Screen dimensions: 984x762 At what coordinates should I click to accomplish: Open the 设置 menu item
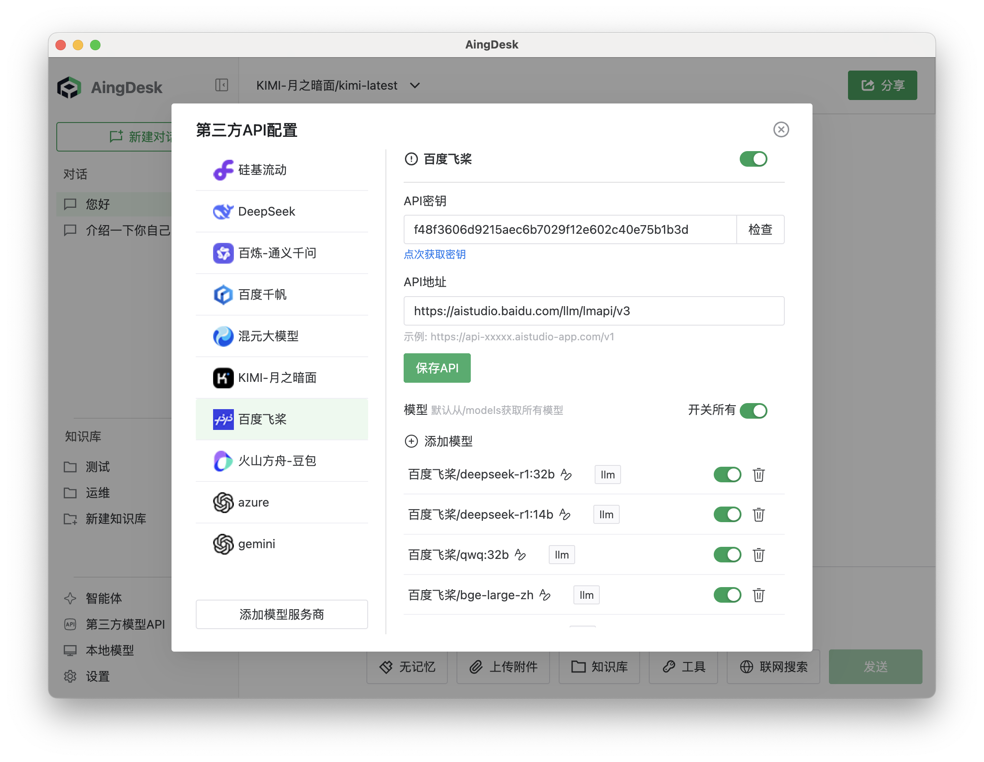97,676
